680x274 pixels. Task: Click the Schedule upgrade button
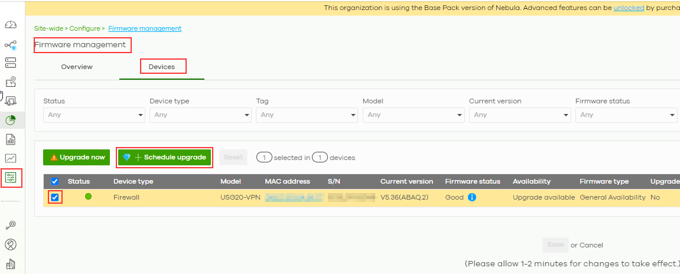pyautogui.click(x=164, y=157)
